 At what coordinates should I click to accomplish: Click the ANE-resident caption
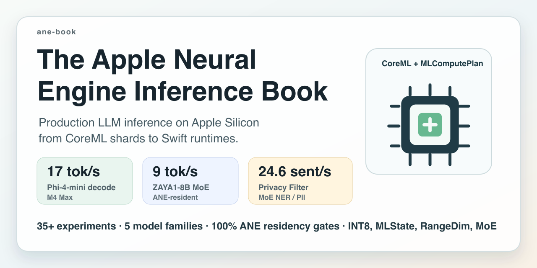[x=175, y=197]
